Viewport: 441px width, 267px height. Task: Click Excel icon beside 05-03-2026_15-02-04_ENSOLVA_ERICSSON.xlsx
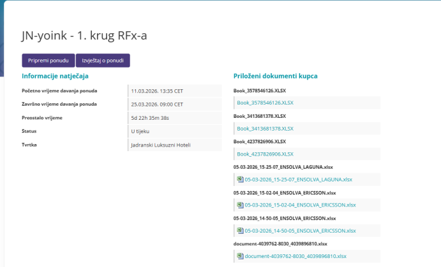[x=240, y=205]
